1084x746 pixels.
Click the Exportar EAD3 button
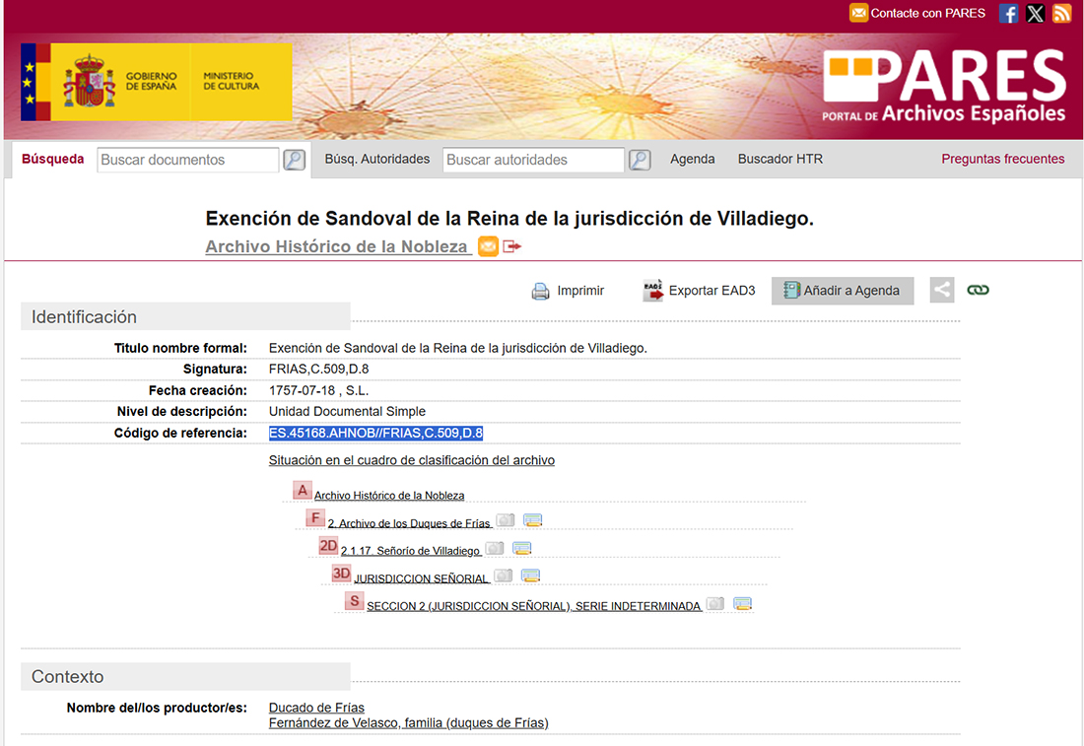699,291
